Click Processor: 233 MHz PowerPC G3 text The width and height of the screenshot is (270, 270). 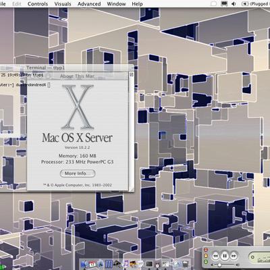coord(77,162)
